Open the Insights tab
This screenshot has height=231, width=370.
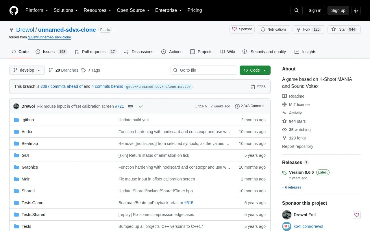(305, 52)
